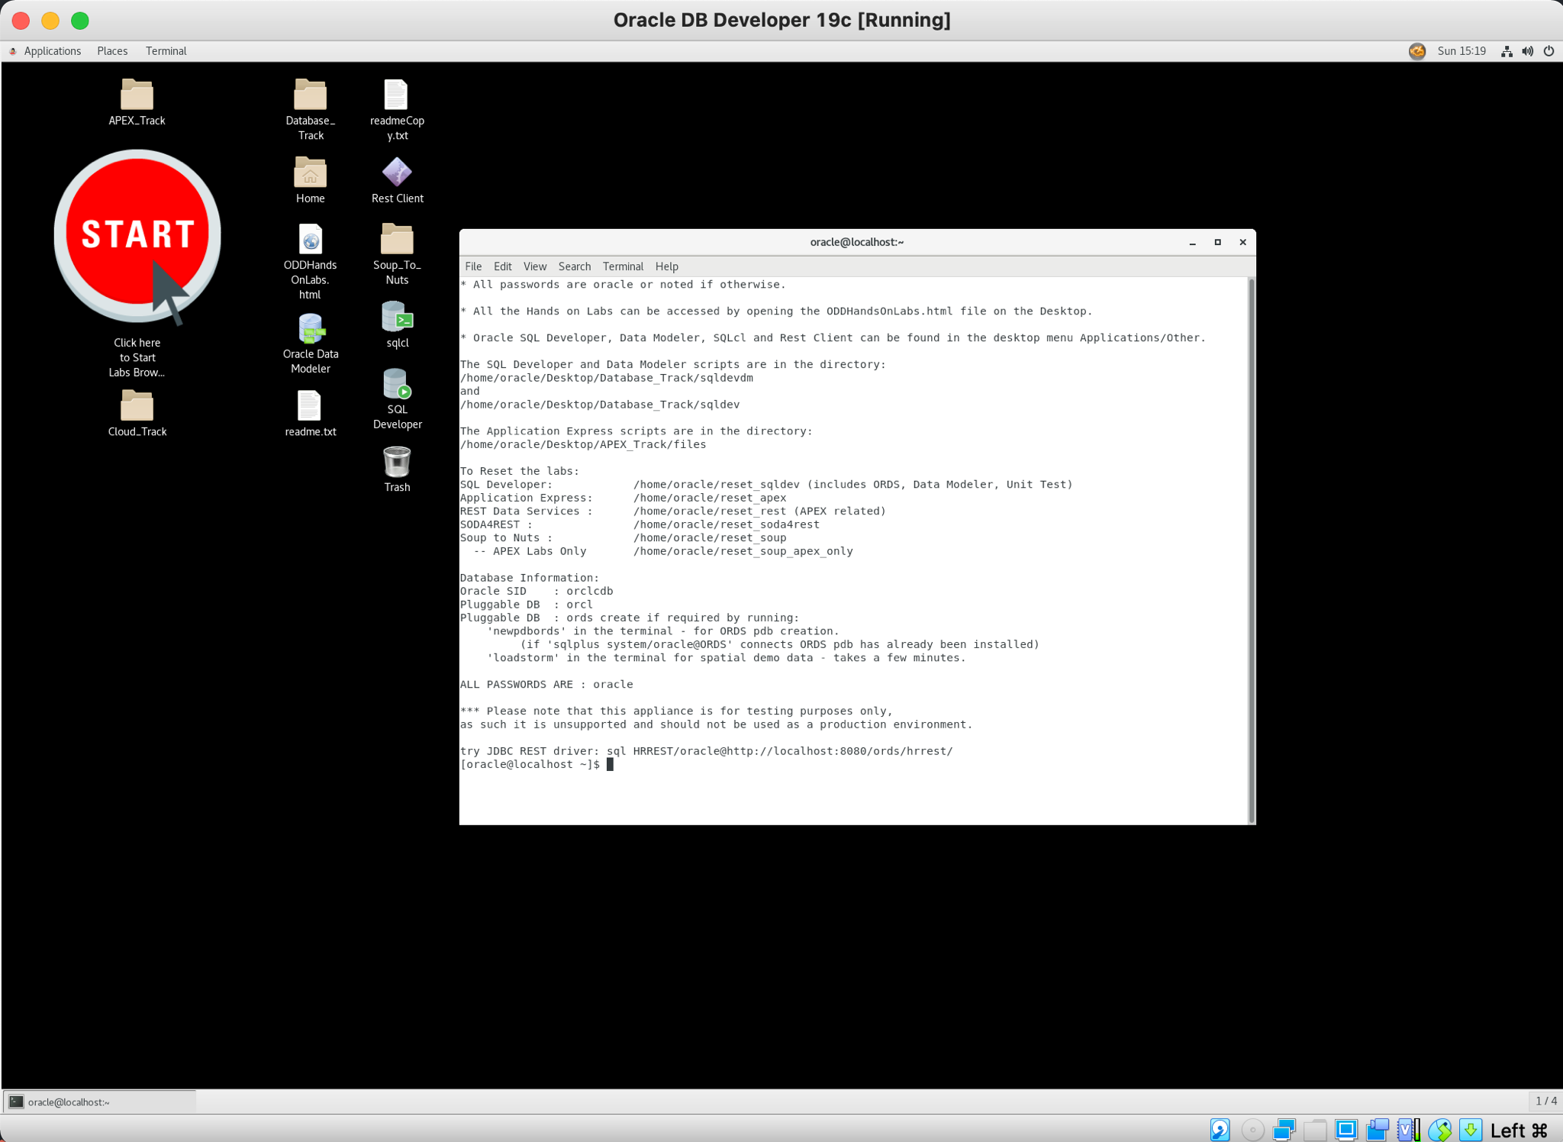Minimize the oracle@localhost terminal window
The width and height of the screenshot is (1563, 1142).
click(x=1192, y=242)
